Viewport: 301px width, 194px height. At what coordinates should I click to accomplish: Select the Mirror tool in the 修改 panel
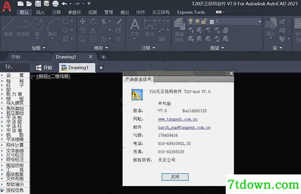(93, 30)
